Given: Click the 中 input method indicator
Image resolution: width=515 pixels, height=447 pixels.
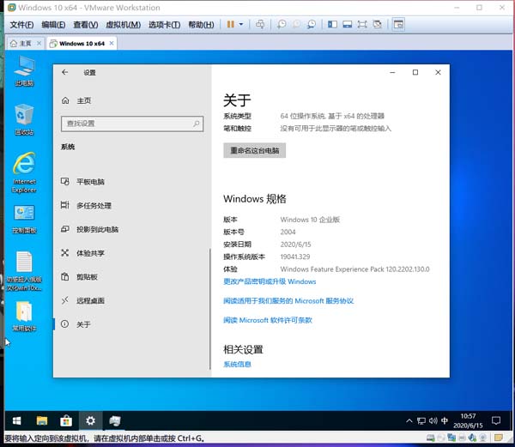Looking at the screenshot, I should (x=445, y=420).
